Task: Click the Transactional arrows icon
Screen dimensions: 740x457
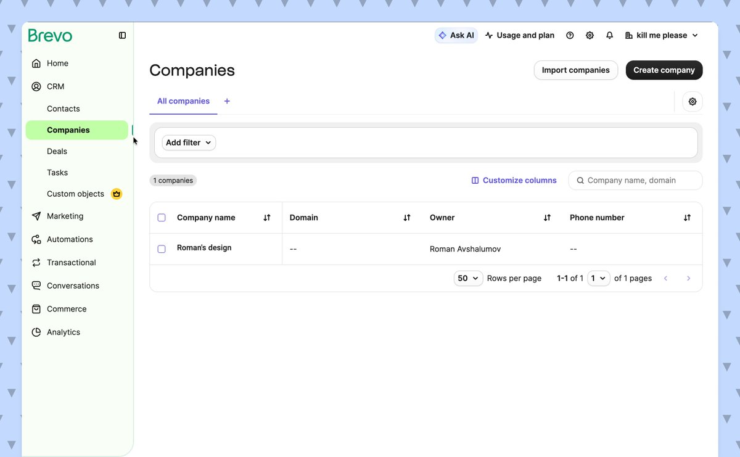Action: pyautogui.click(x=36, y=263)
